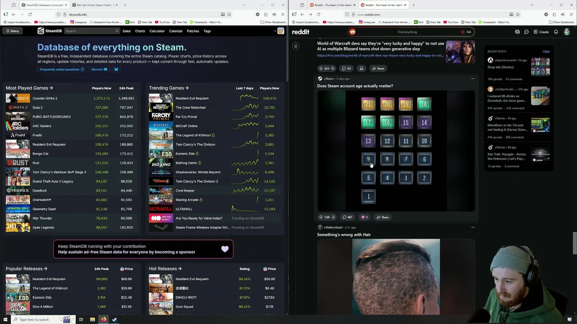Open the SteamDB Menu button
Screen dimensions: 577x324
tap(12, 31)
